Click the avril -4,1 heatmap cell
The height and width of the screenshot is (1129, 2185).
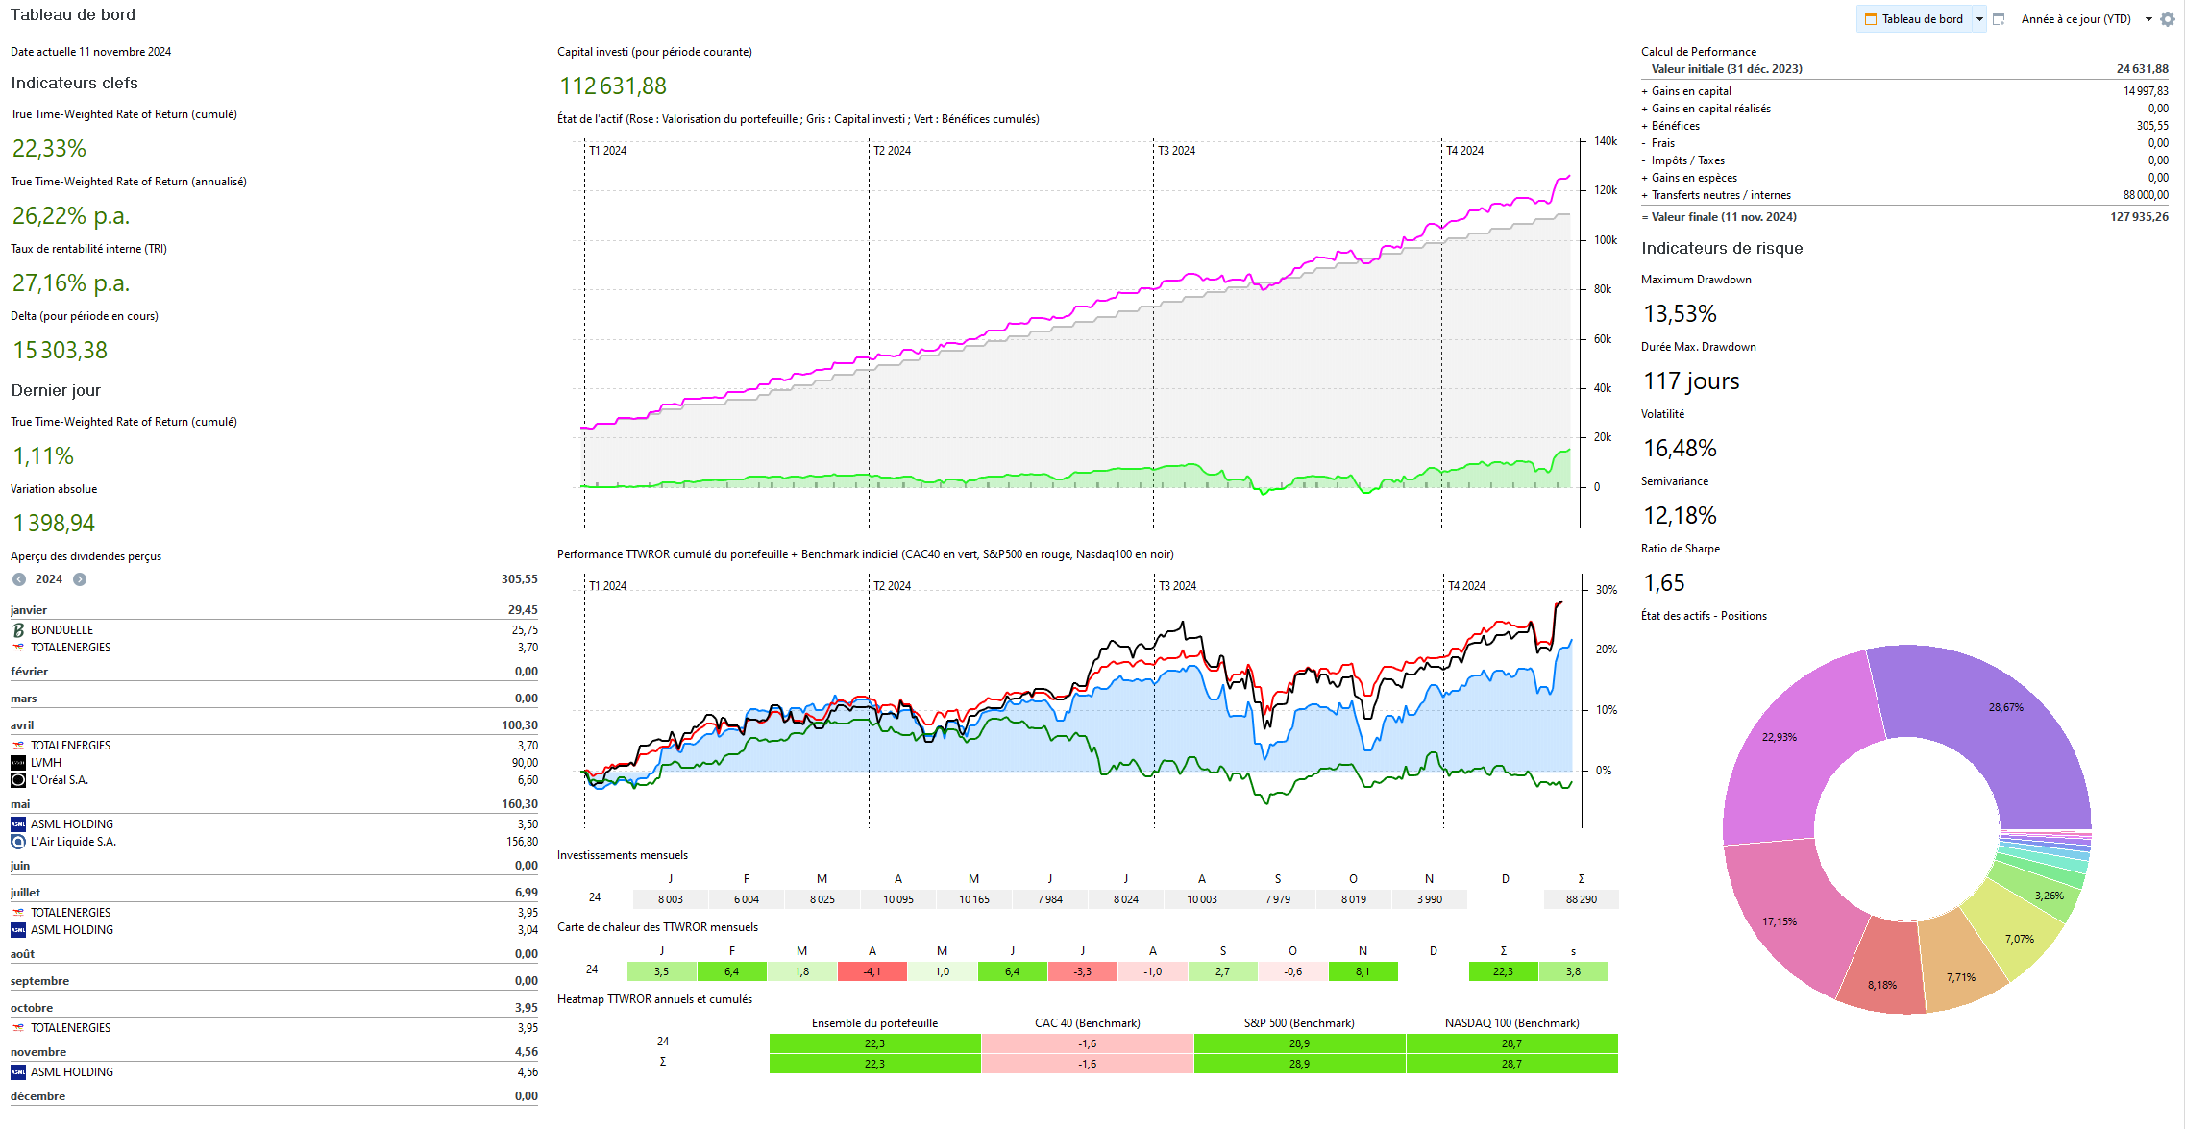click(x=872, y=971)
